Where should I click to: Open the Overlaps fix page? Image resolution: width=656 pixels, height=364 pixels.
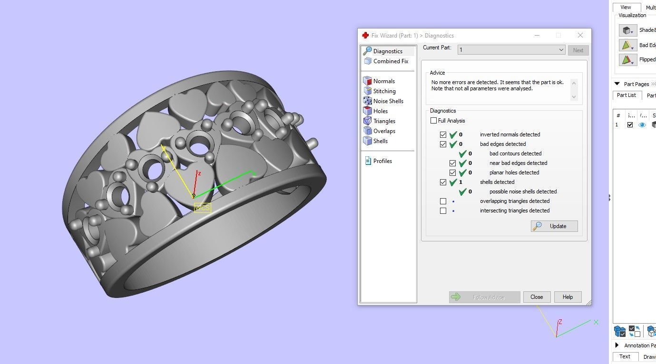(x=384, y=131)
